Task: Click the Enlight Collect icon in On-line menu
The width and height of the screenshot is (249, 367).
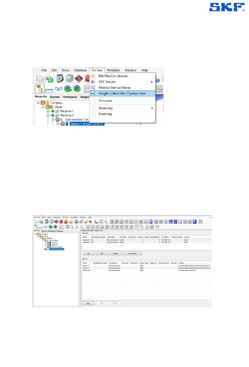Action: [93, 94]
